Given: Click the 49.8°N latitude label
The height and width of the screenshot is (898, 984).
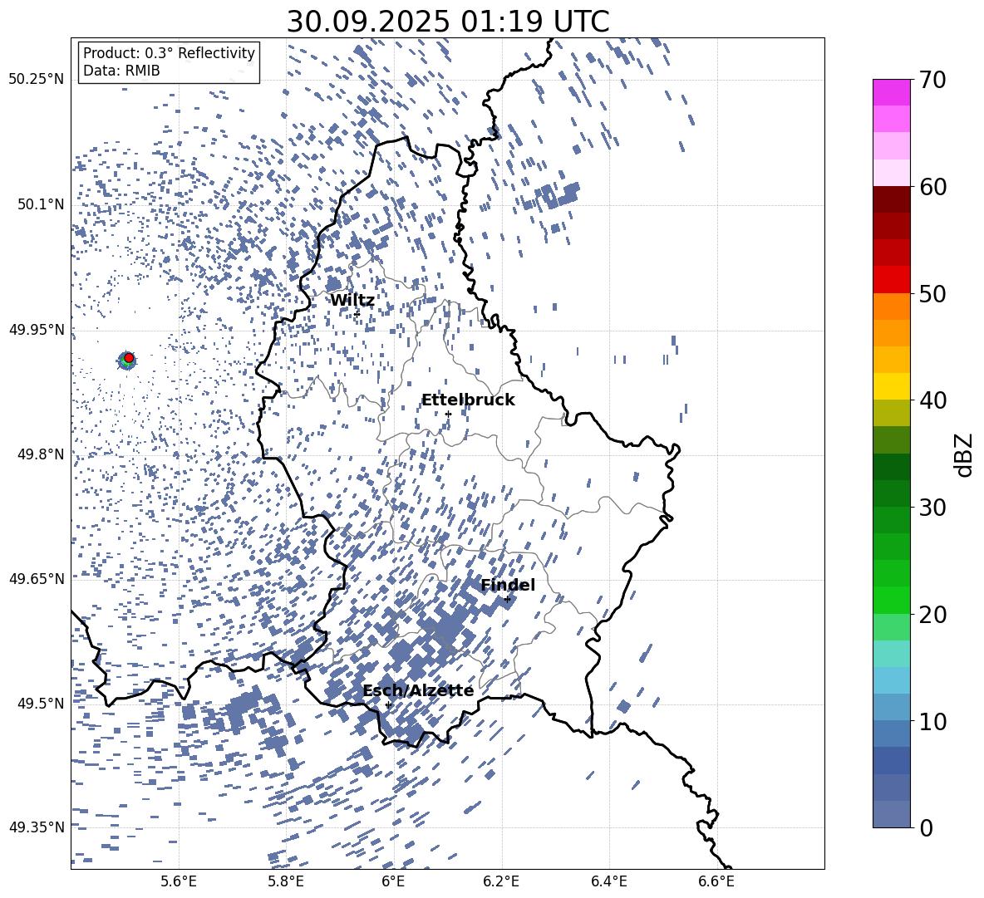Looking at the screenshot, I should click(40, 454).
